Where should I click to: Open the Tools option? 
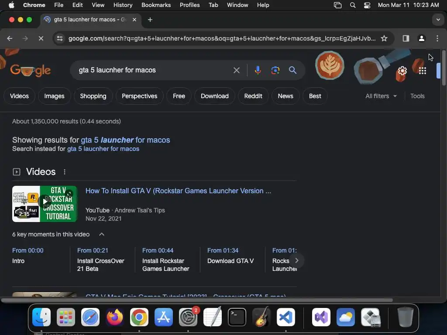(417, 96)
